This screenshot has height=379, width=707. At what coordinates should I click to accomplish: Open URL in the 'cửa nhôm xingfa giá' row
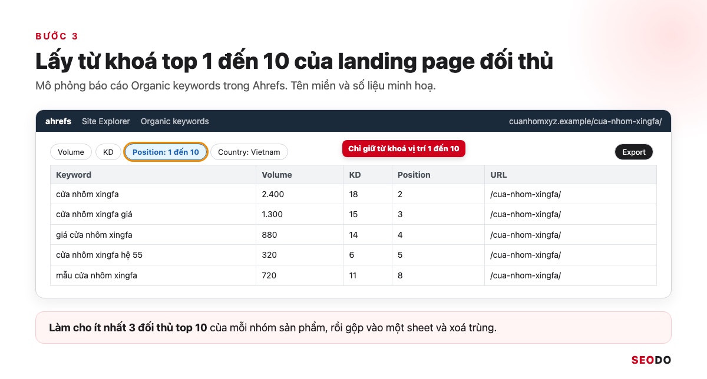pos(526,214)
